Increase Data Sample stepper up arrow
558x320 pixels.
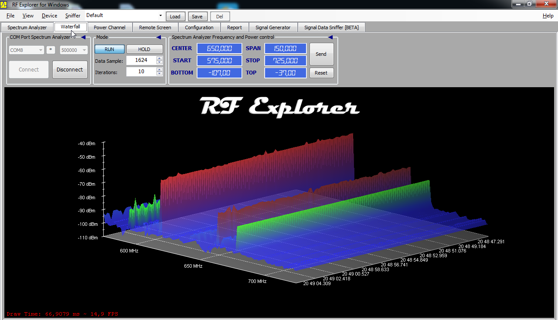[160, 58]
